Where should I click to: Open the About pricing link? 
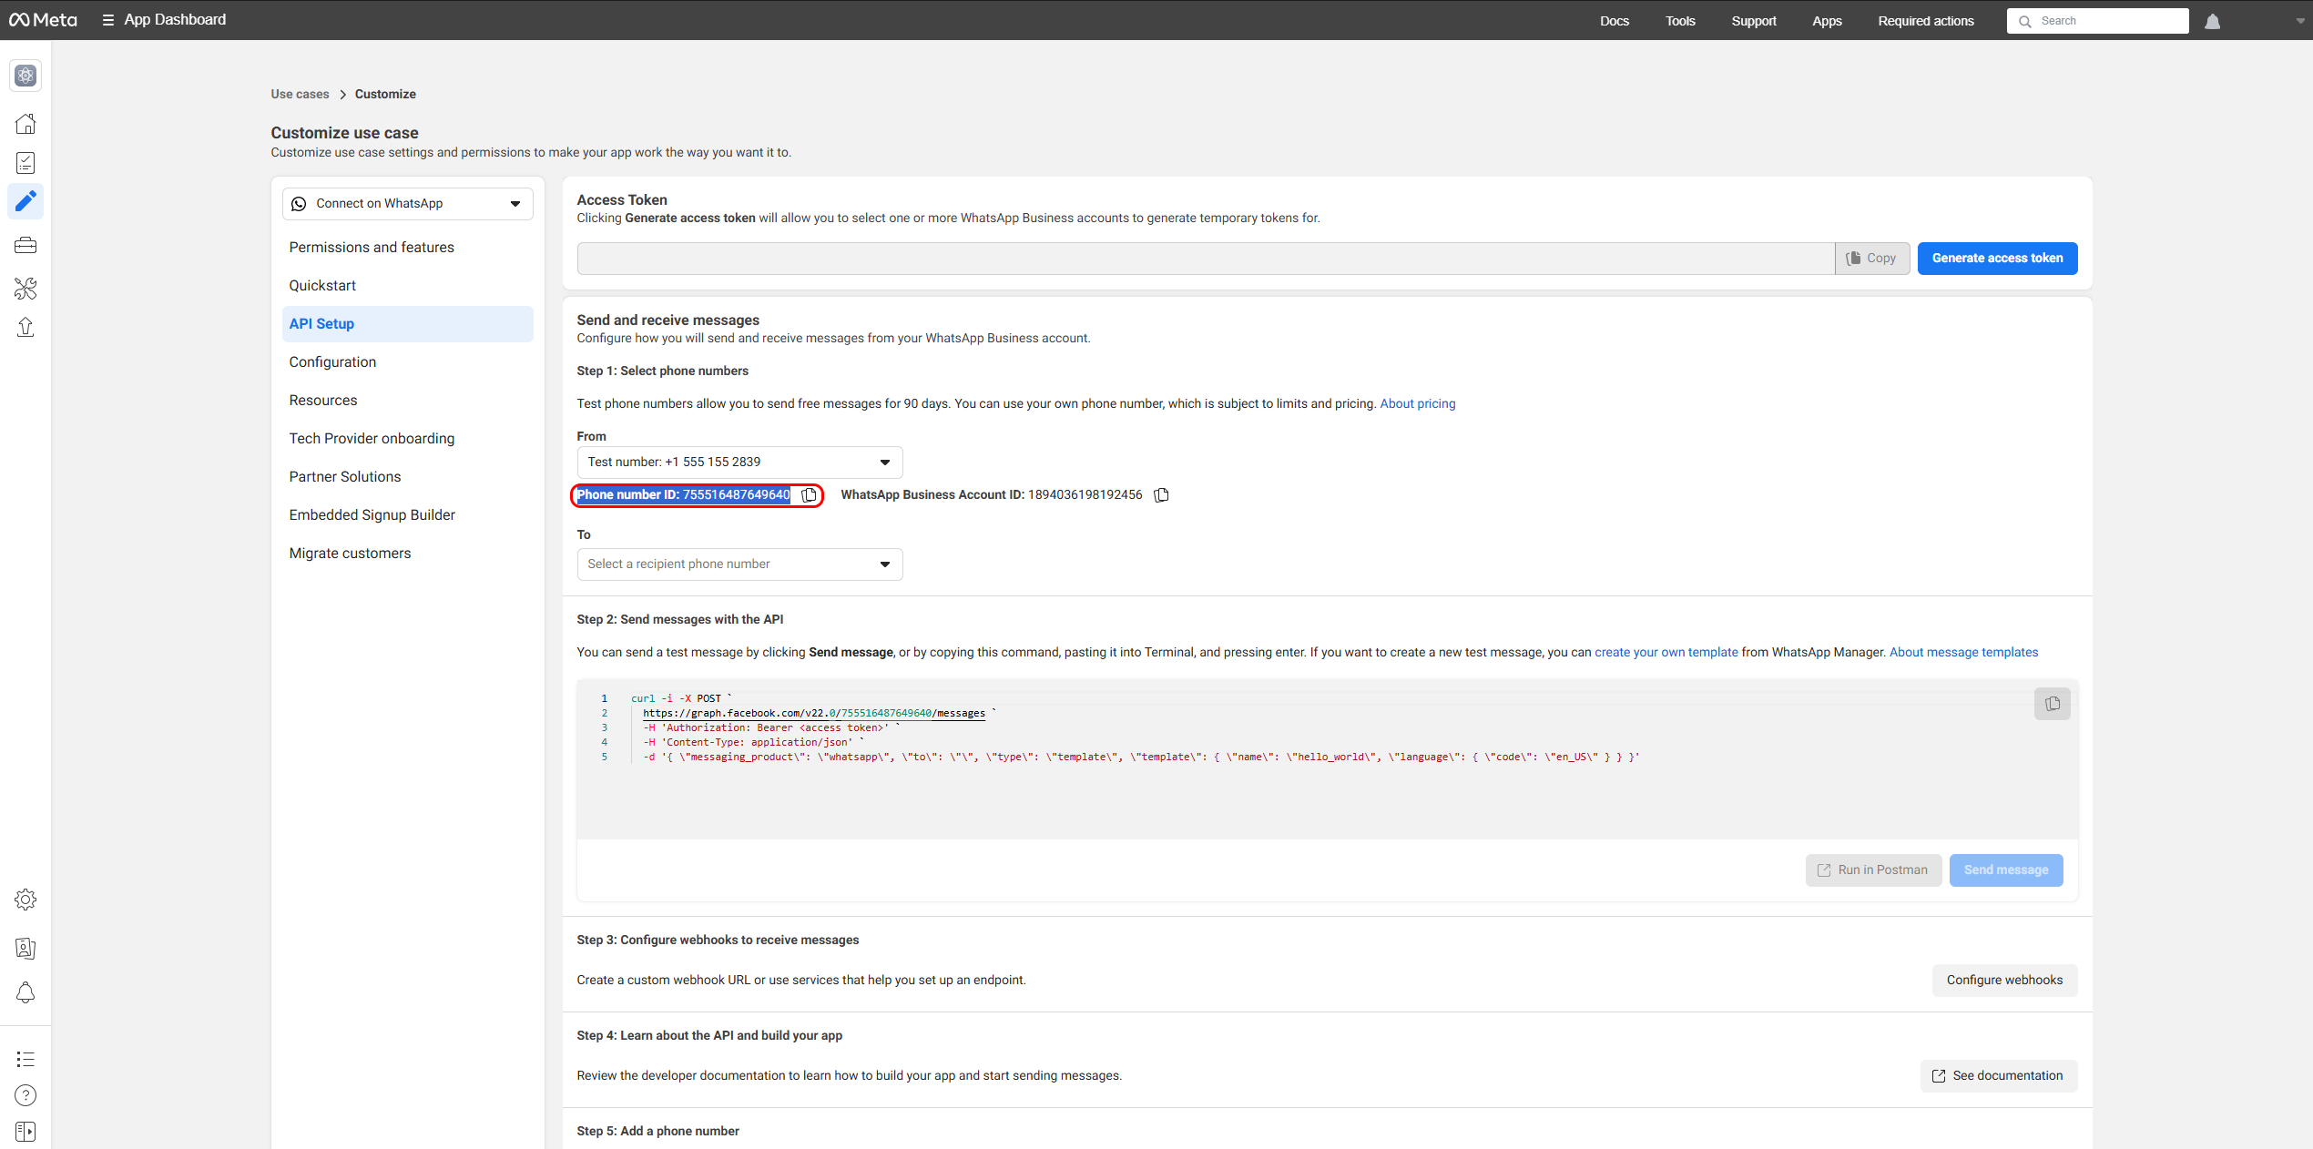pyautogui.click(x=1418, y=404)
